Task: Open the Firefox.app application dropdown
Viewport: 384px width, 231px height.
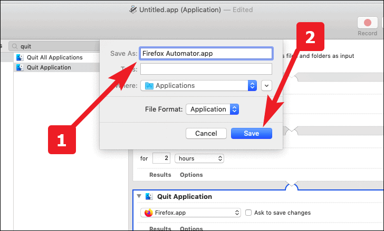Action: point(190,213)
